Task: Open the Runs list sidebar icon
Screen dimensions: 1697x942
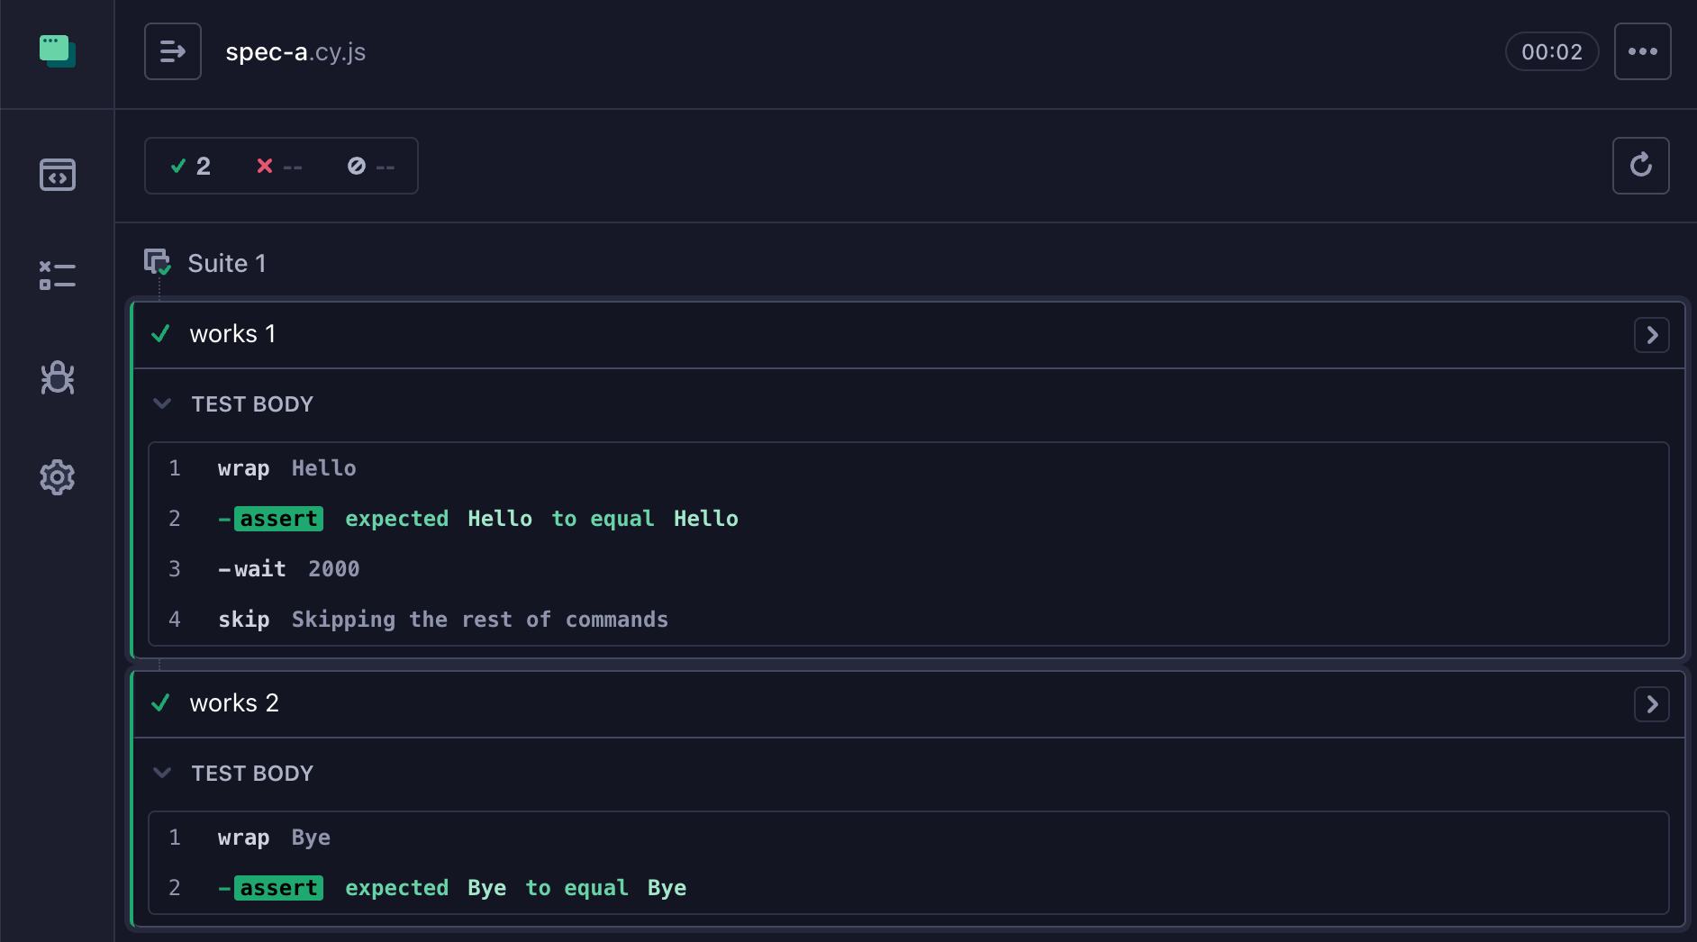Action: (x=57, y=275)
